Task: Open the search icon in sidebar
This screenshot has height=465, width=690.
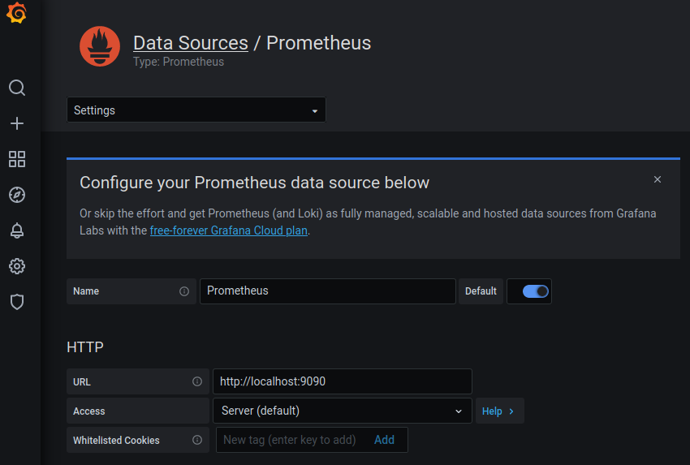Action: coord(17,88)
